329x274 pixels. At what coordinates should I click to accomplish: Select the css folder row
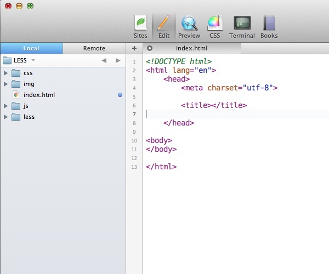coord(63,73)
